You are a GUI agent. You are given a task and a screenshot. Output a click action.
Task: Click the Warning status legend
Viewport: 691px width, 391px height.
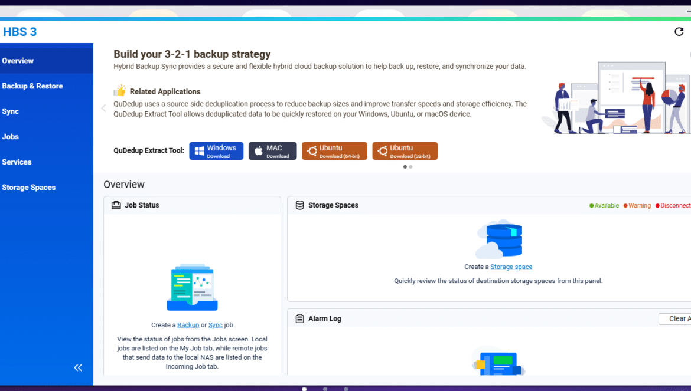(637, 206)
